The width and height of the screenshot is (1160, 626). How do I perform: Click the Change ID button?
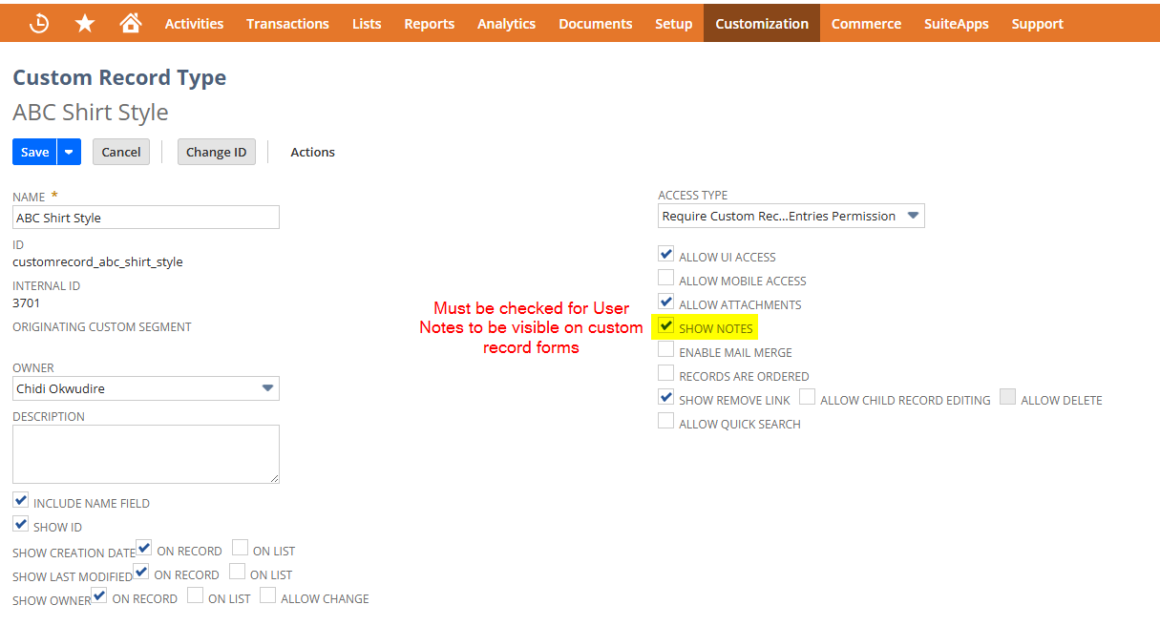pos(216,151)
